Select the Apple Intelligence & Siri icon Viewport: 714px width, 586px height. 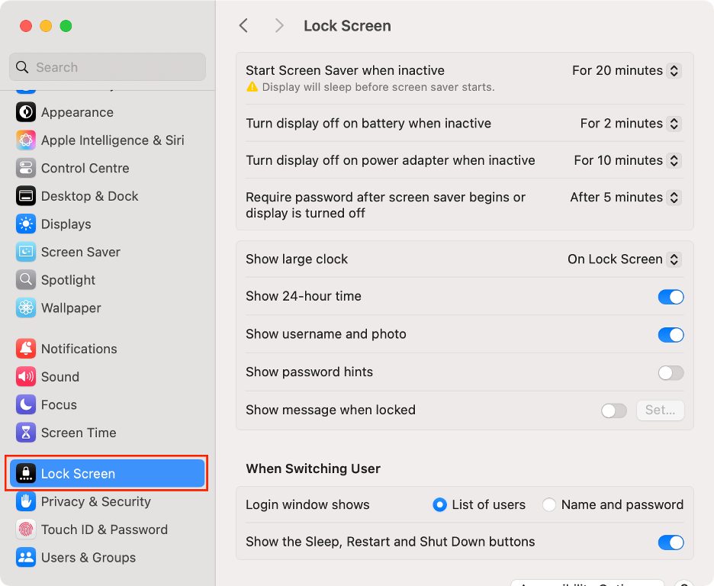pyautogui.click(x=26, y=140)
